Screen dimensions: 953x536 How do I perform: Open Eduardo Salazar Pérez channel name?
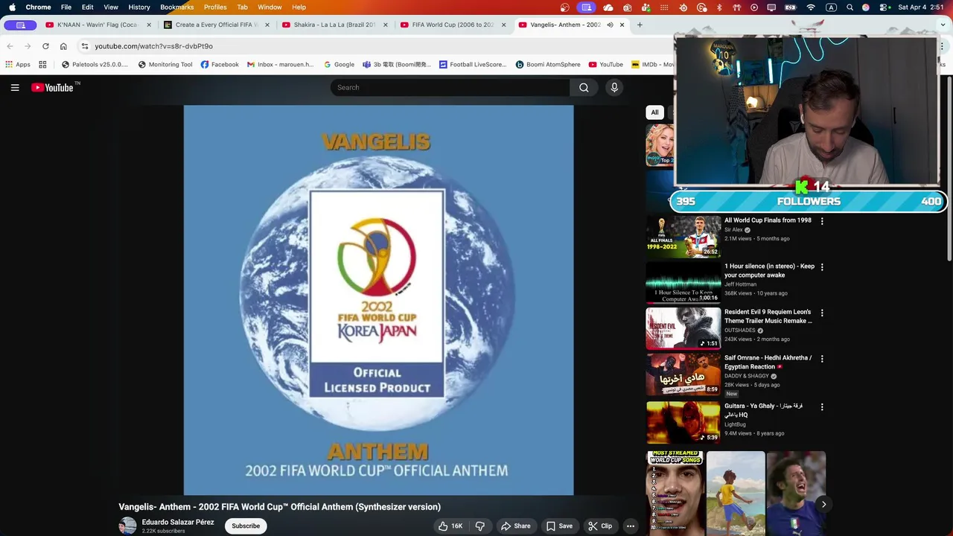[178, 523]
